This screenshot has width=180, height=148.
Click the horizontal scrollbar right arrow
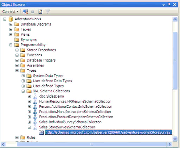click(169, 145)
